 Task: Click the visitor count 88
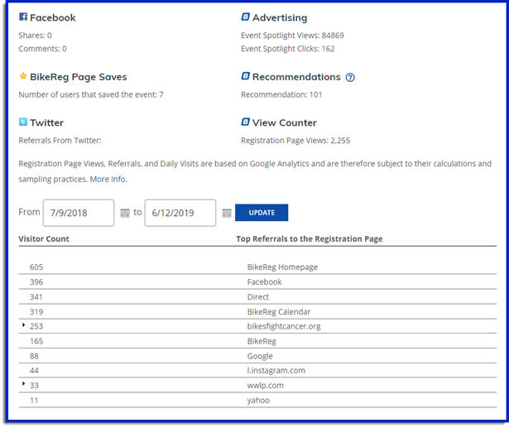pyautogui.click(x=34, y=356)
